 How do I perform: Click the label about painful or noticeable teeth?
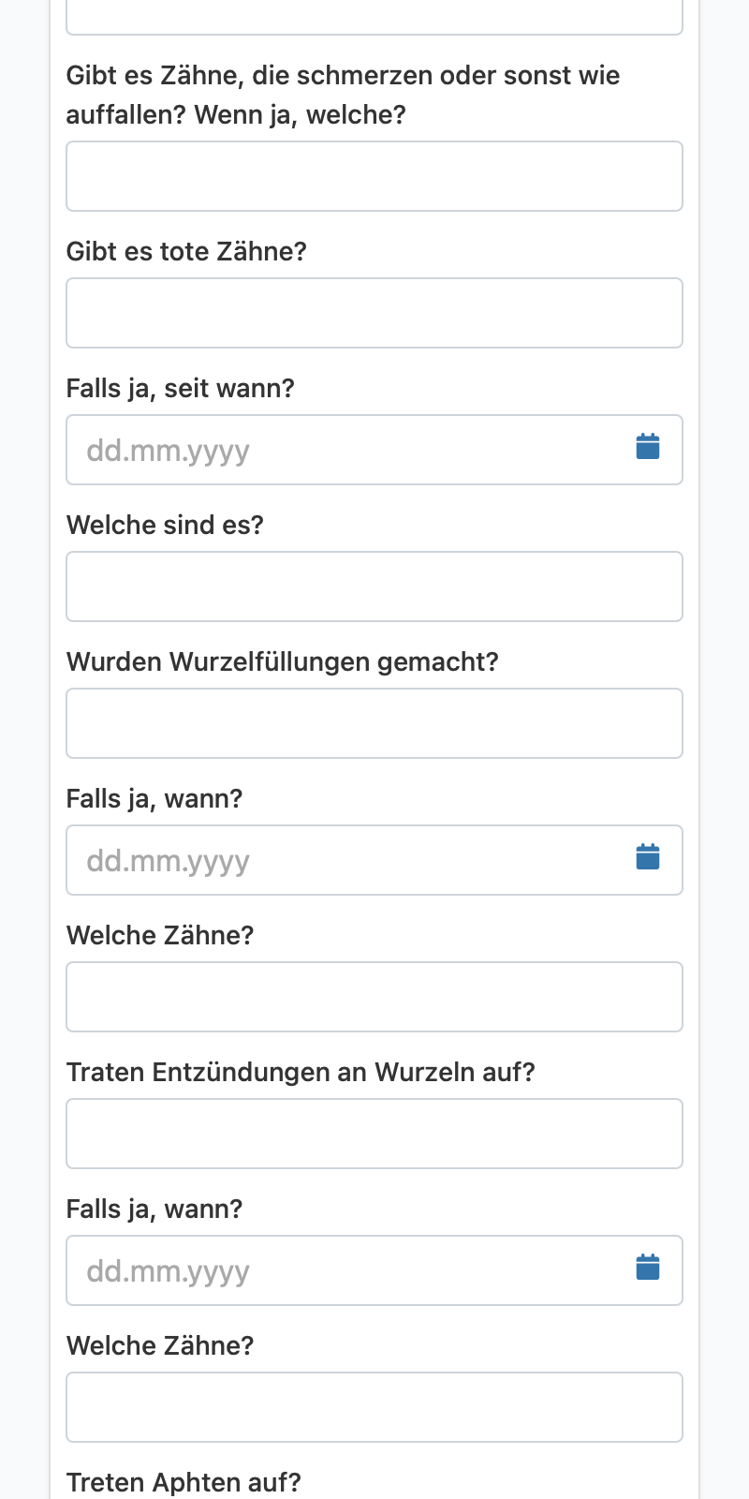pos(343,95)
